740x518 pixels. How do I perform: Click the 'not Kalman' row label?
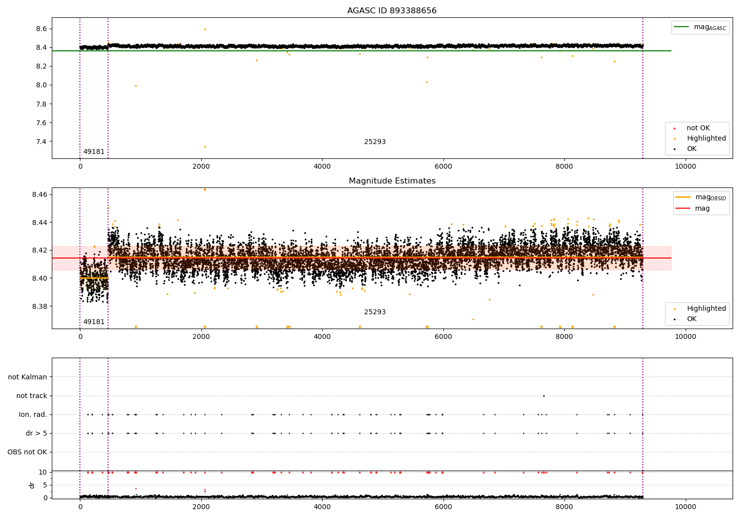tap(28, 377)
